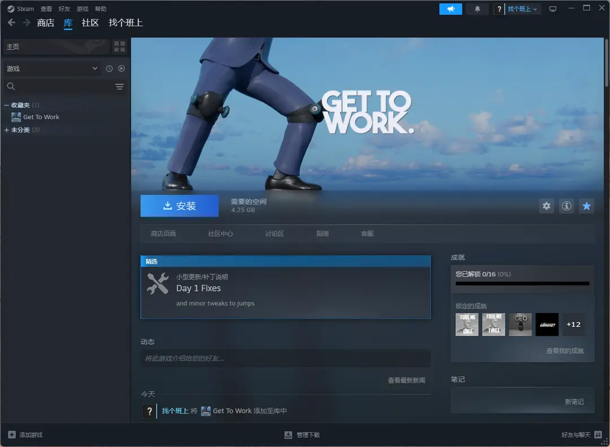
Task: Open the 帮助 menu
Action: point(101,8)
